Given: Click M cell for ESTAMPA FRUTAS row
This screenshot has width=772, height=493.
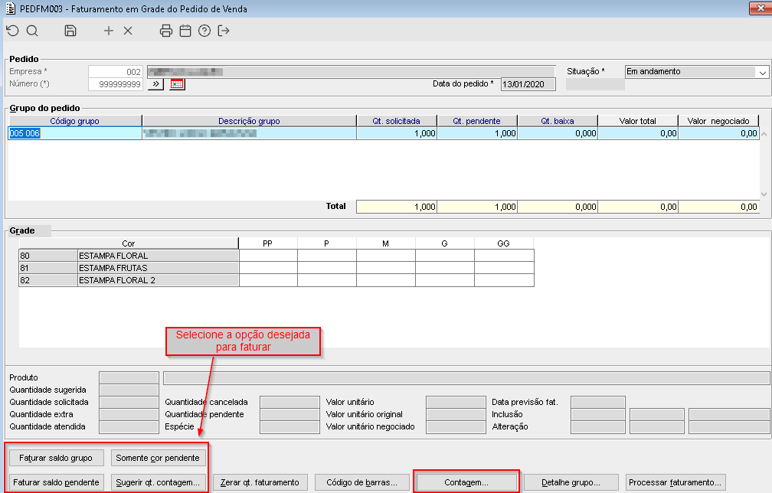Looking at the screenshot, I should click(x=385, y=268).
